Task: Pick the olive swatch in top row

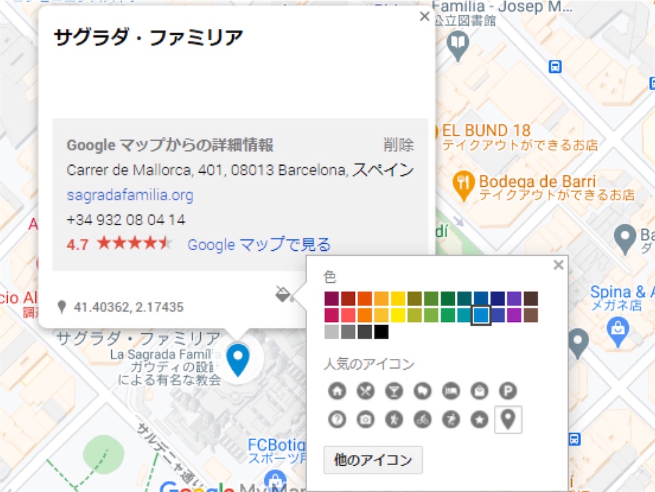Action: [x=414, y=299]
